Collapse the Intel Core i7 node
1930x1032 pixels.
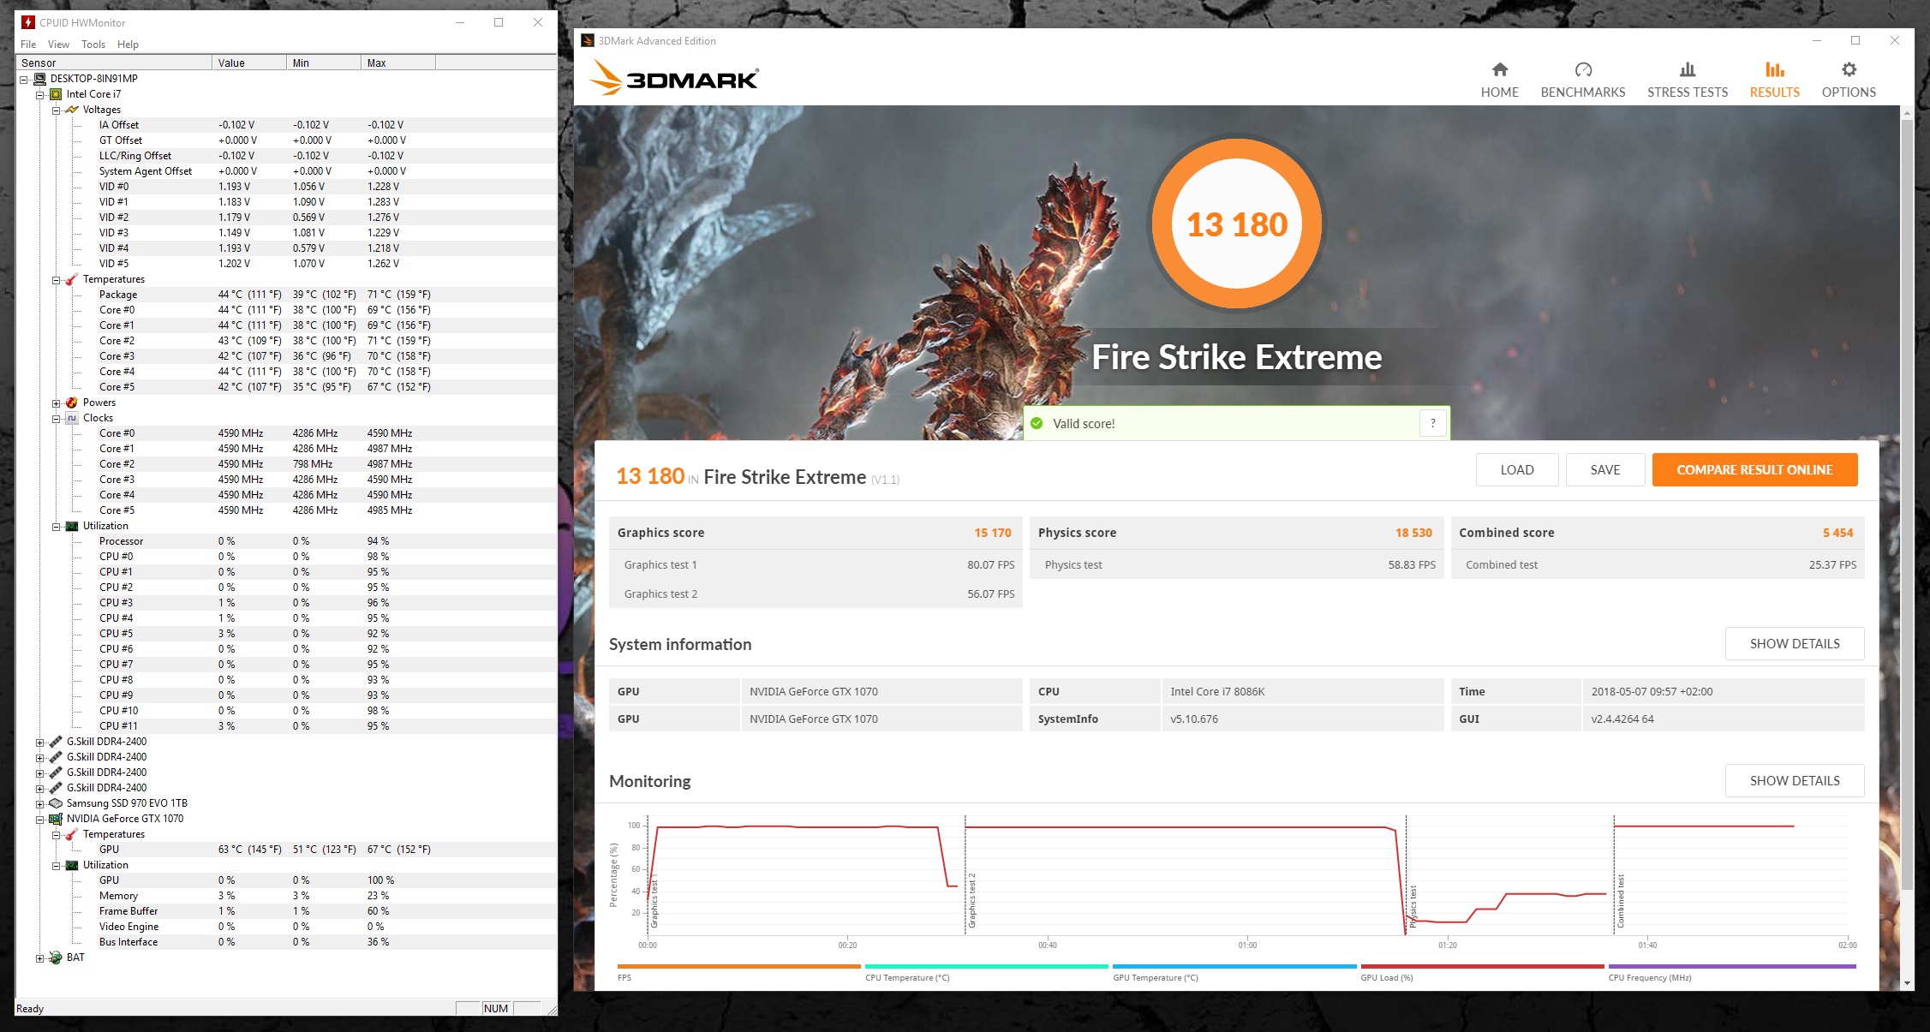click(x=39, y=95)
